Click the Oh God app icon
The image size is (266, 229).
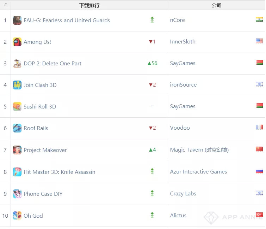17,216
